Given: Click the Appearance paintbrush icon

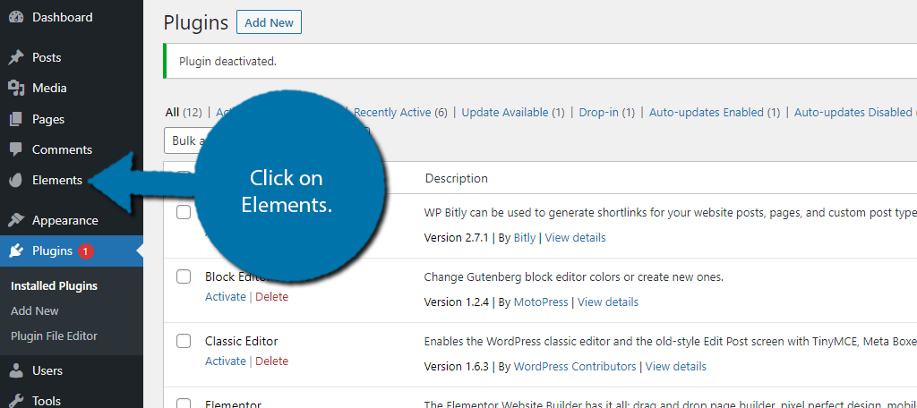Looking at the screenshot, I should [x=16, y=220].
